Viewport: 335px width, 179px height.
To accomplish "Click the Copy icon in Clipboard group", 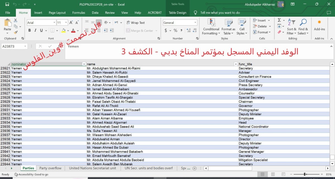I will [16, 26].
